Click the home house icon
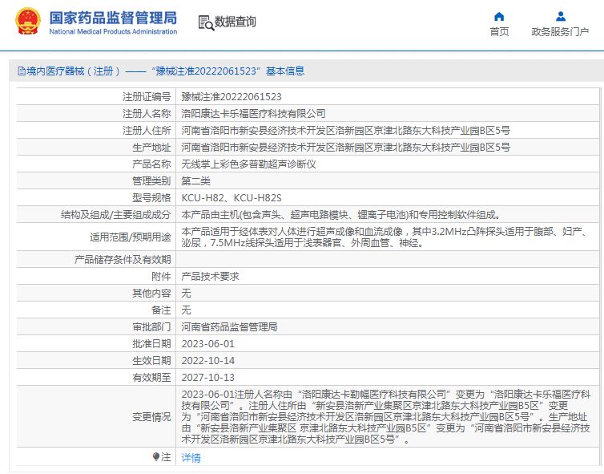The width and height of the screenshot is (604, 474). [499, 16]
